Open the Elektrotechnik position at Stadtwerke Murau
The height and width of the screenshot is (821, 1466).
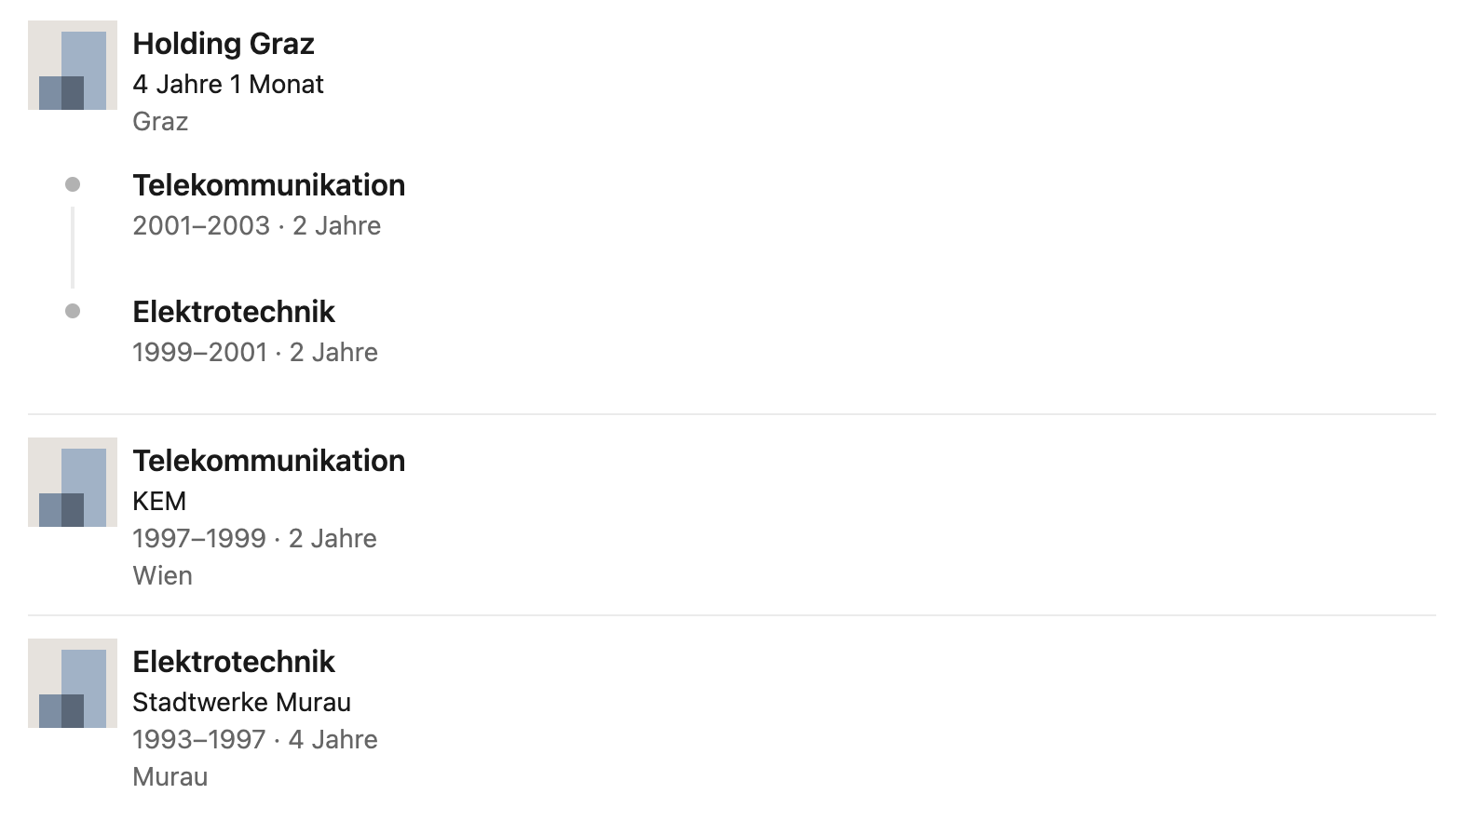(234, 662)
